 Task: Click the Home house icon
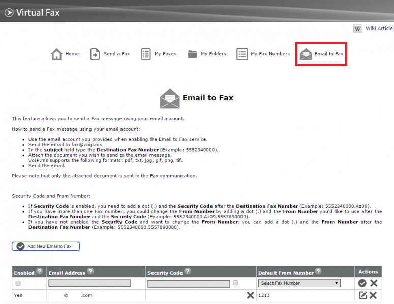[56, 54]
